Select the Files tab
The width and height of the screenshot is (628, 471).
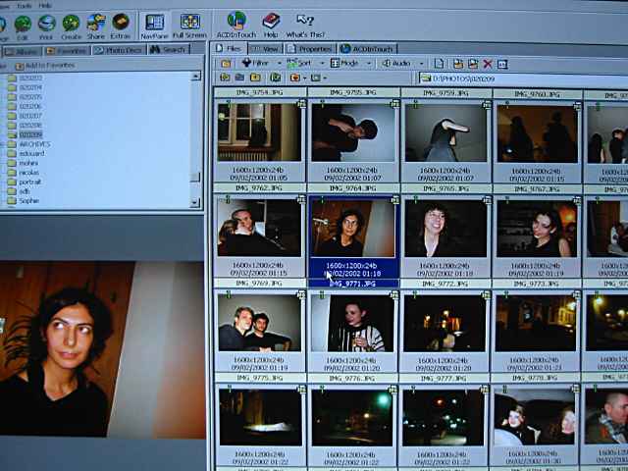click(229, 48)
